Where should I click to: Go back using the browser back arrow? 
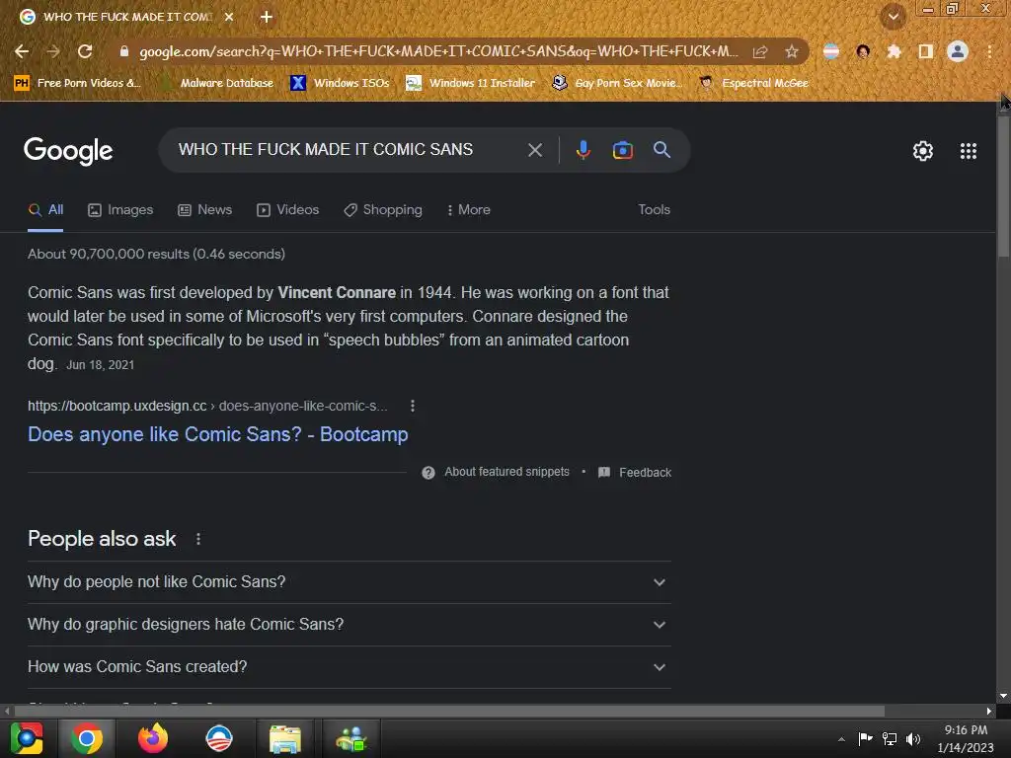[22, 51]
